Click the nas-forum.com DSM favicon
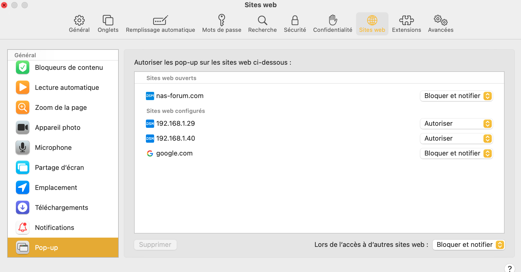The height and width of the screenshot is (272, 521). click(150, 96)
